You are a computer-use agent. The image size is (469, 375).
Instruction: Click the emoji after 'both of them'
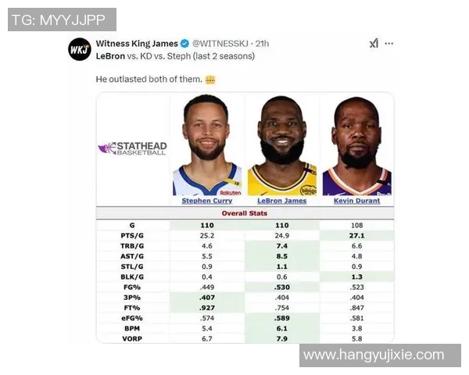tap(210, 80)
